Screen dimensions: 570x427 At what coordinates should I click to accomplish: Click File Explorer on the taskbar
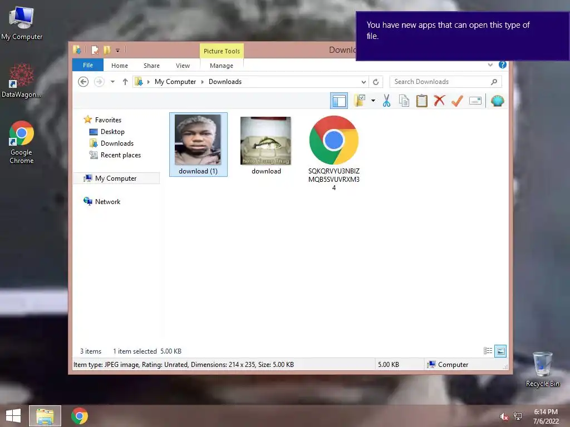pyautogui.click(x=45, y=416)
